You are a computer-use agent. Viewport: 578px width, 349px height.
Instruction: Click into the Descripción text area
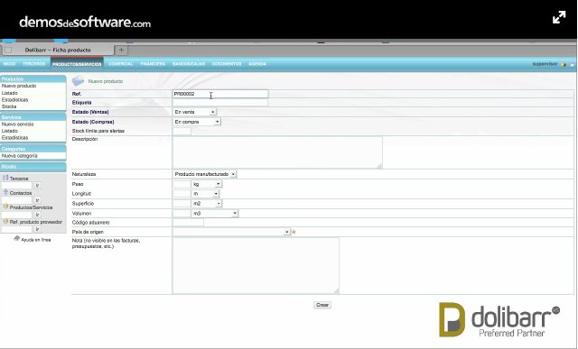[x=277, y=152]
